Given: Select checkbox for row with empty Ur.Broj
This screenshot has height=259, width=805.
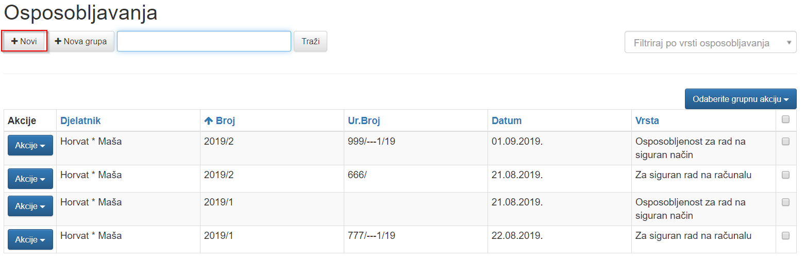Looking at the screenshot, I should (x=786, y=202).
